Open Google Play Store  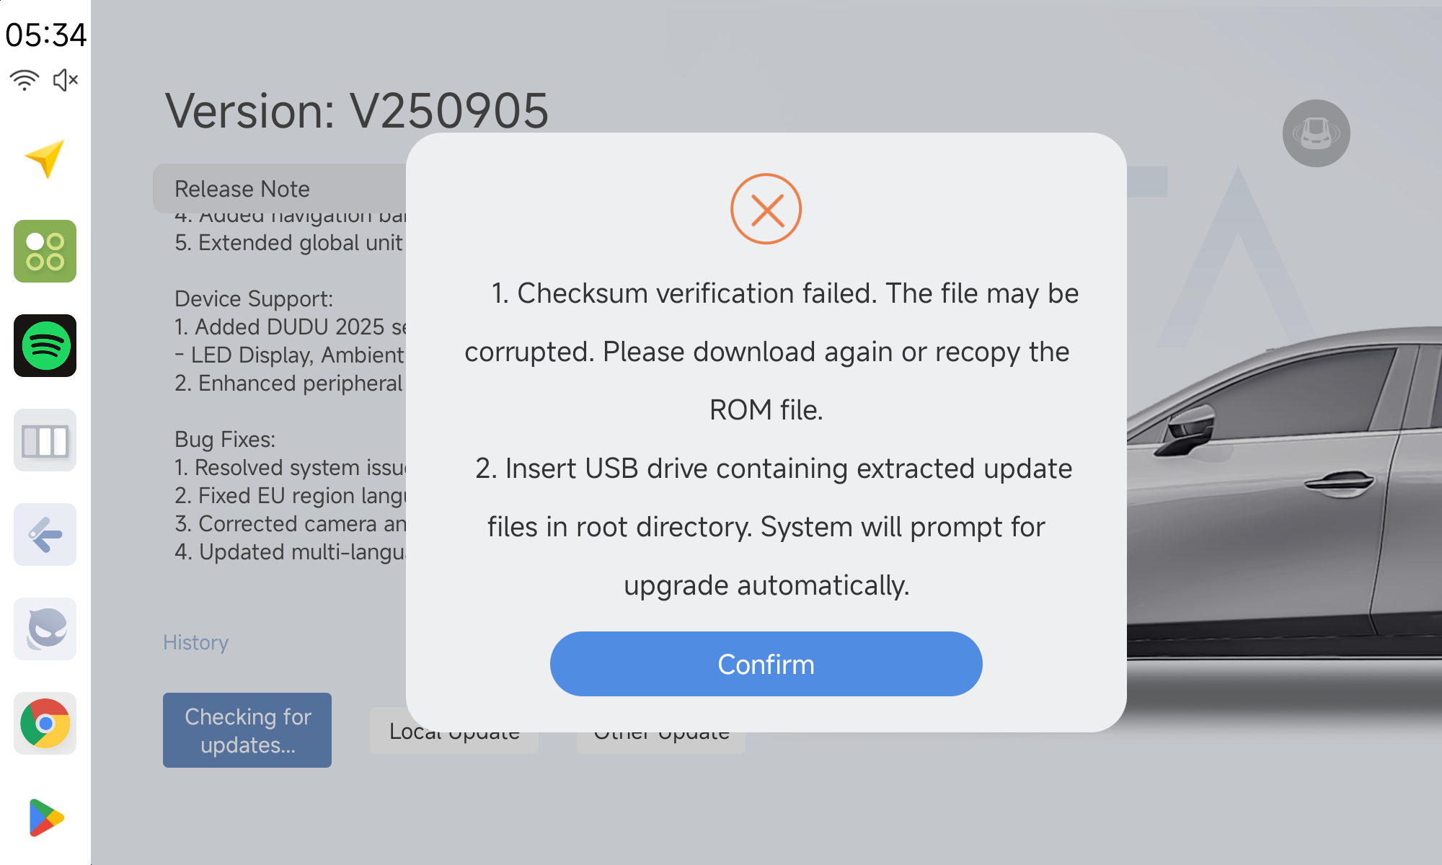45,817
